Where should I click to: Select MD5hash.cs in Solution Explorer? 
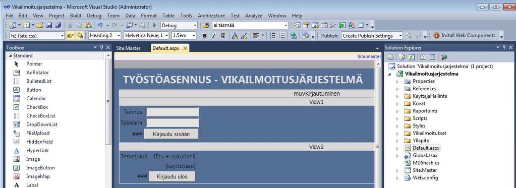(x=426, y=163)
